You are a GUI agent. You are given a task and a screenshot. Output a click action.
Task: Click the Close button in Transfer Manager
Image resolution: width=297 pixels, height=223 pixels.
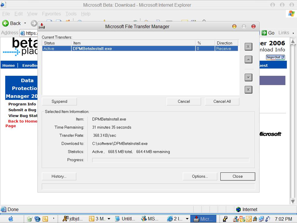(x=238, y=176)
